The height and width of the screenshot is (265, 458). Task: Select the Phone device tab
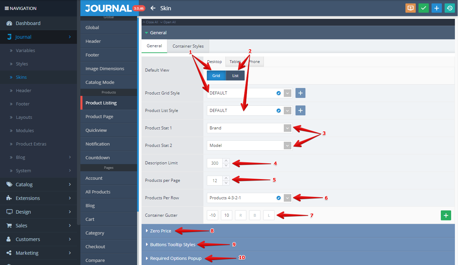[254, 62]
